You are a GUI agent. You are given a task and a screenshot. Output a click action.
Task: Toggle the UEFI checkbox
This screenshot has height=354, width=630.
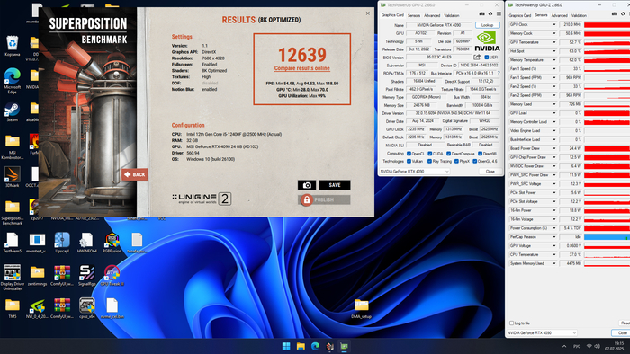coord(487,58)
